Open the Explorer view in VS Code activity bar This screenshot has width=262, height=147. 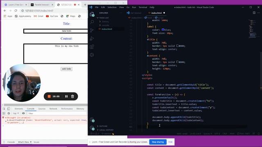point(92,14)
